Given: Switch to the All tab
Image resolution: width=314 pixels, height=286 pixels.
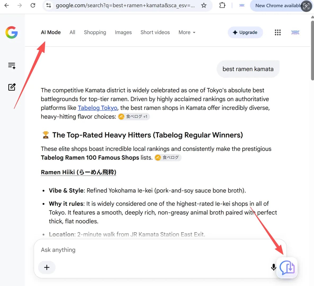Looking at the screenshot, I should click(72, 33).
